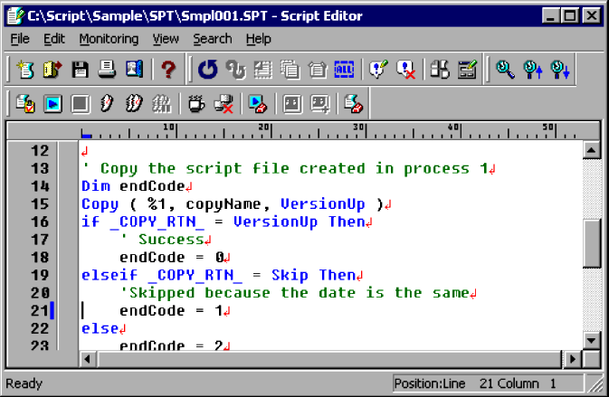Click the comment 'Skipped because the date is the same'
The height and width of the screenshot is (397, 609).
click(295, 293)
